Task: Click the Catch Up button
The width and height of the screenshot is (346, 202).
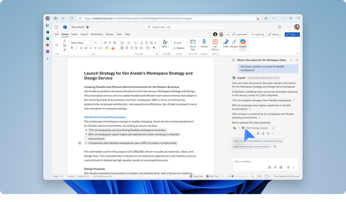Action: click(x=258, y=35)
